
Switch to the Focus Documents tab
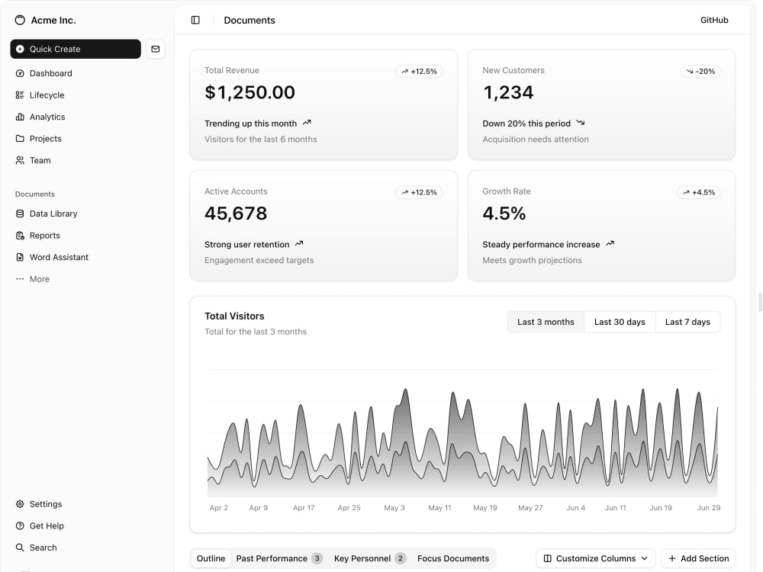[x=453, y=558]
